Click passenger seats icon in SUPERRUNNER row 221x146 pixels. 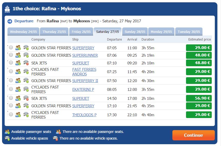click(18, 55)
